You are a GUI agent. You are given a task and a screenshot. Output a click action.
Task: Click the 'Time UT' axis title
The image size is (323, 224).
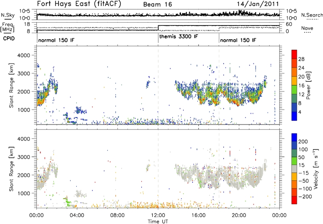click(158, 221)
